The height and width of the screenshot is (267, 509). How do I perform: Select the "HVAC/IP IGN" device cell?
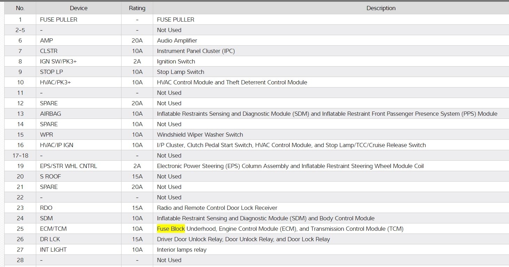pos(56,145)
